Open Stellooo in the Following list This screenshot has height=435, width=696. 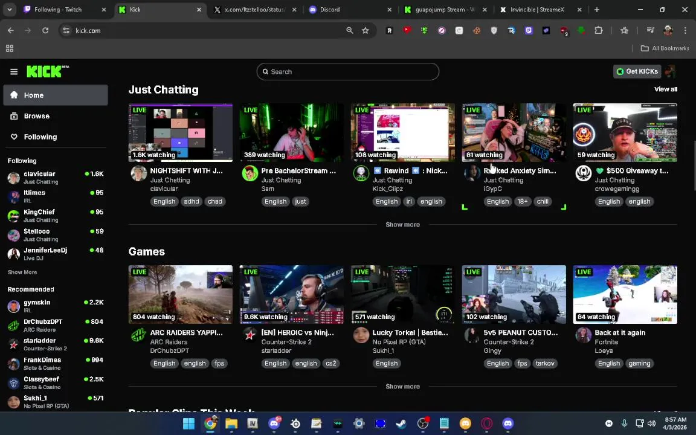coord(56,235)
